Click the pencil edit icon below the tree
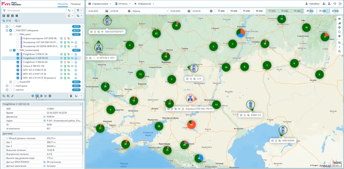Screen dimensions: 344x169 pos(12,96)
